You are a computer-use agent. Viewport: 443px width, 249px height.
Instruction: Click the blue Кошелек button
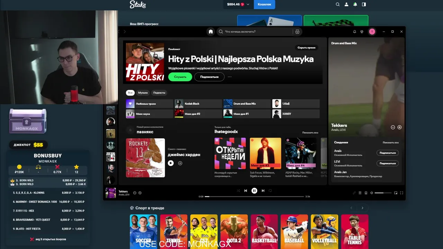264,4
